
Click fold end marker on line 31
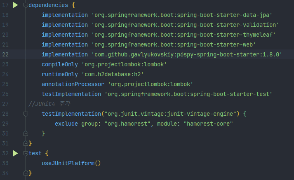[x=26, y=143]
